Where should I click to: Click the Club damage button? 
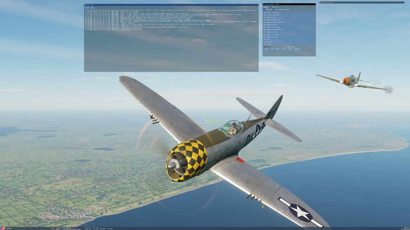click(x=290, y=49)
